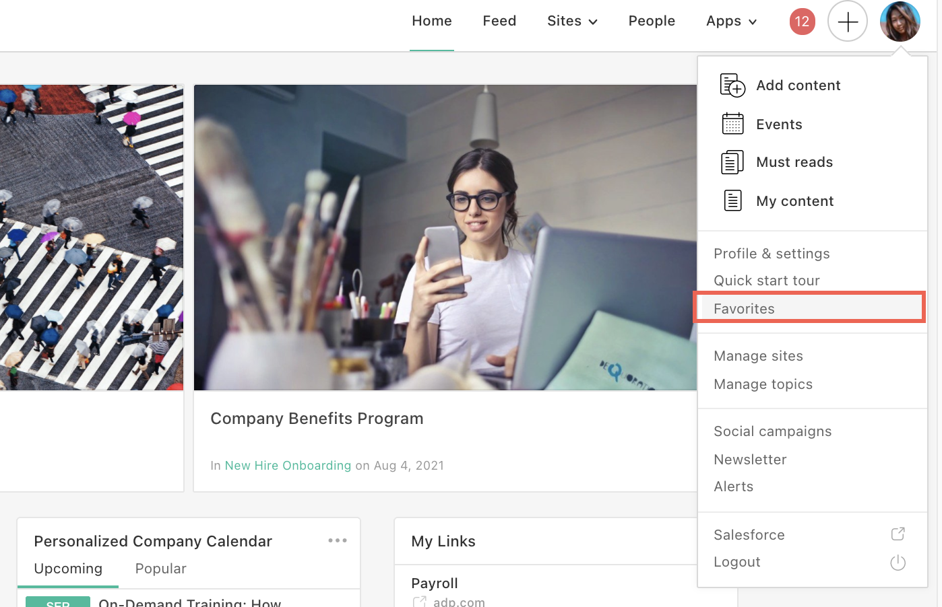Select Manage topics in the menu
The image size is (942, 607).
(x=763, y=384)
